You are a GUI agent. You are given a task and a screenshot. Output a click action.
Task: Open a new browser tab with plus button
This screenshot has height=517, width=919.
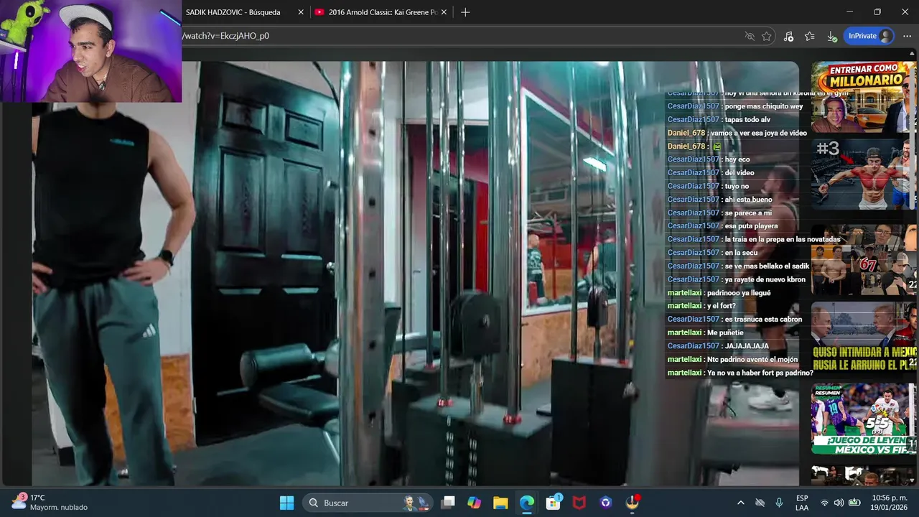[x=465, y=12]
